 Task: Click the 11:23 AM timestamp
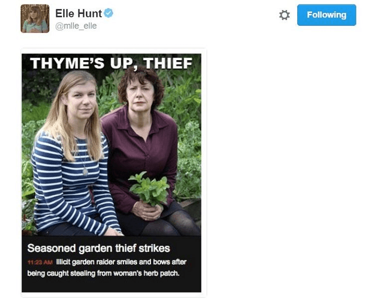point(40,263)
